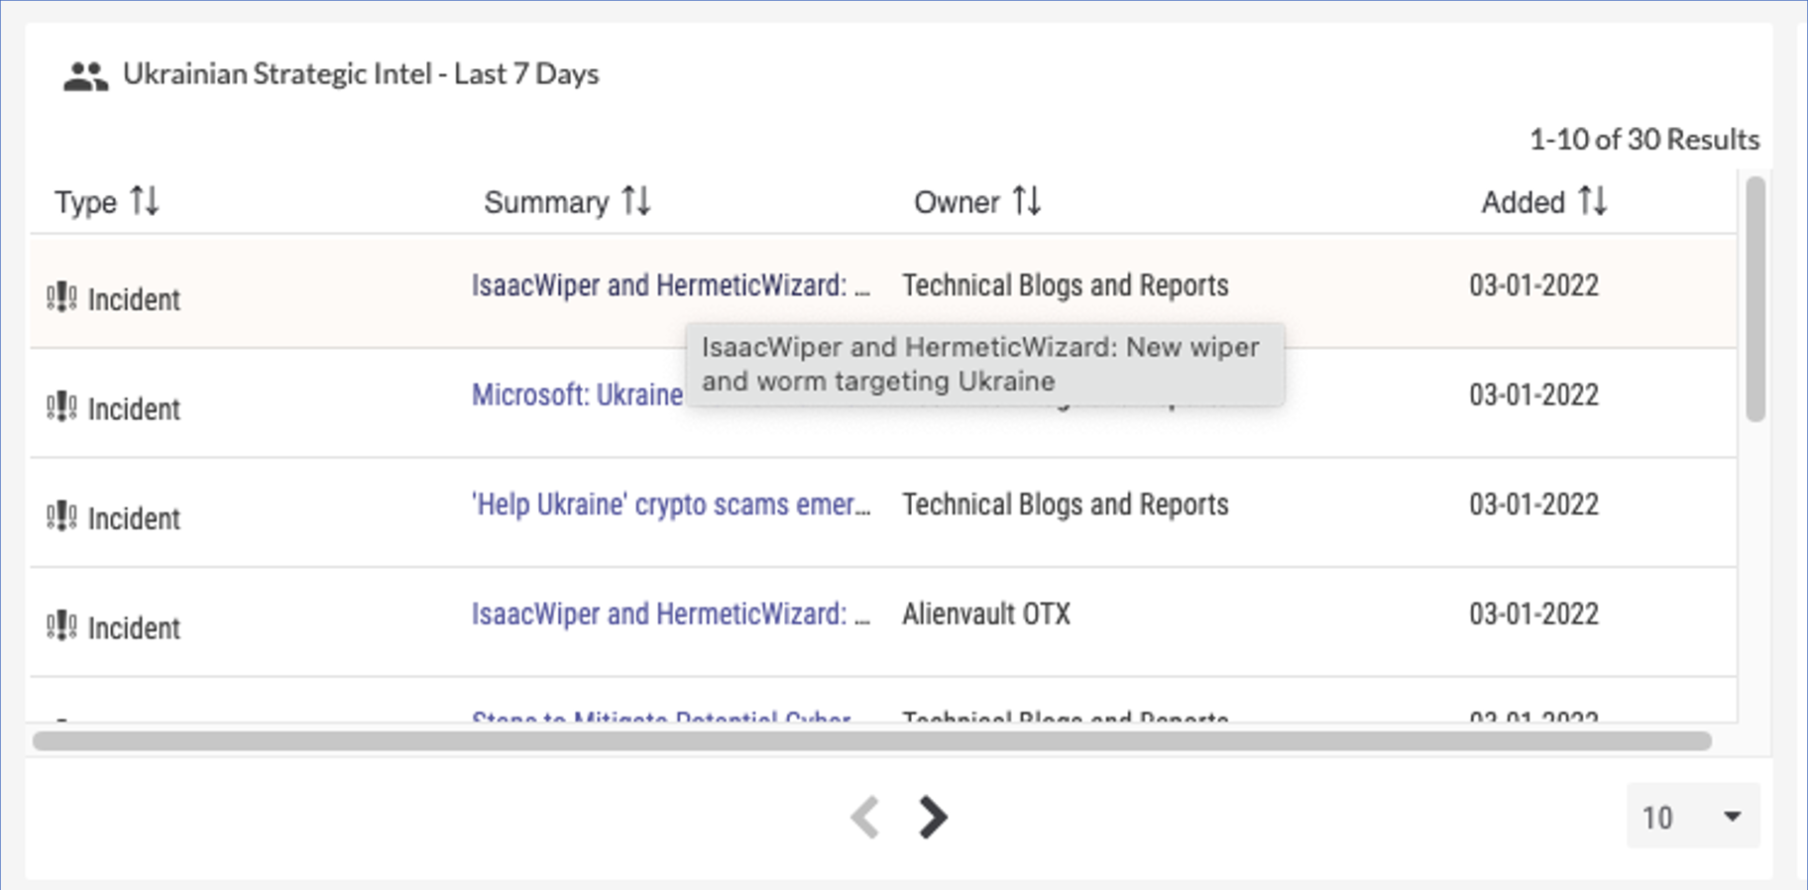The image size is (1808, 890).
Task: Click the Added column header label
Action: click(x=1523, y=202)
